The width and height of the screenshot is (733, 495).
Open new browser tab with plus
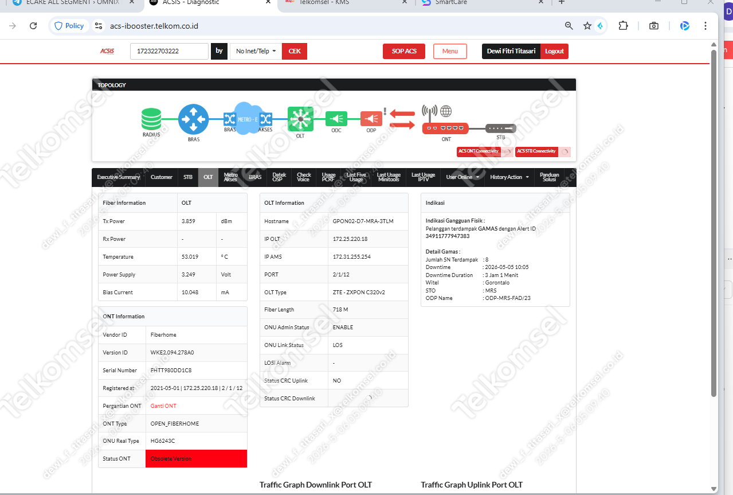(x=562, y=2)
